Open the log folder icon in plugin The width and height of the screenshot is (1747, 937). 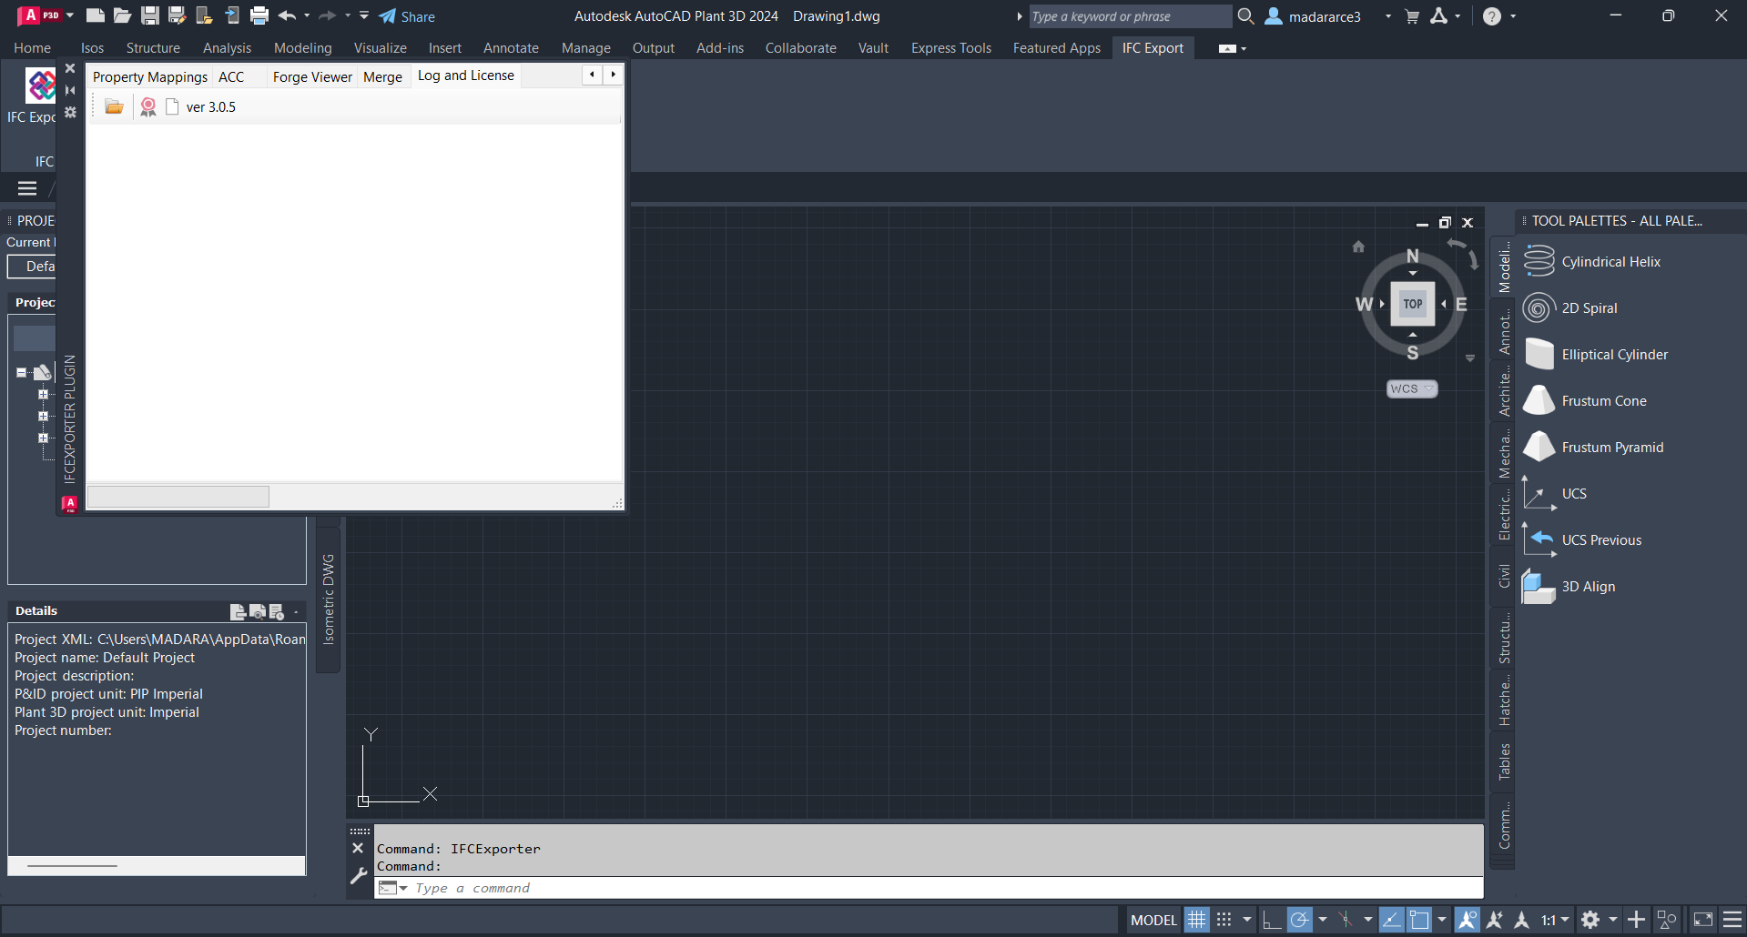pyautogui.click(x=114, y=107)
